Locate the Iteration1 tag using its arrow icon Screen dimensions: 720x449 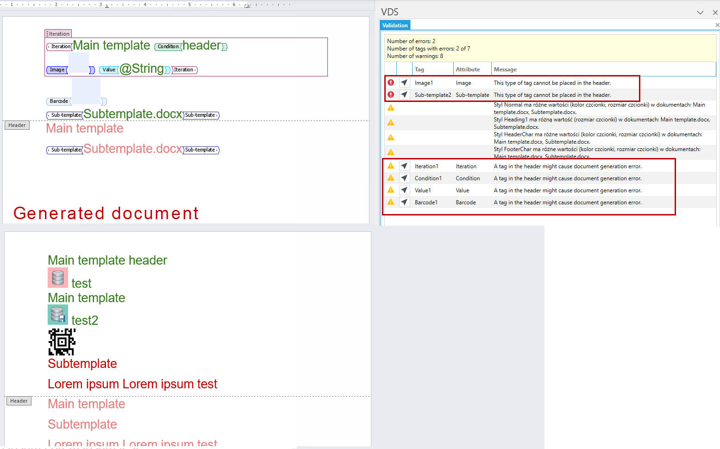pyautogui.click(x=405, y=166)
